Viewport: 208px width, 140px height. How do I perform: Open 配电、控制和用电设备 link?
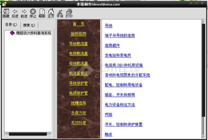click(x=124, y=85)
